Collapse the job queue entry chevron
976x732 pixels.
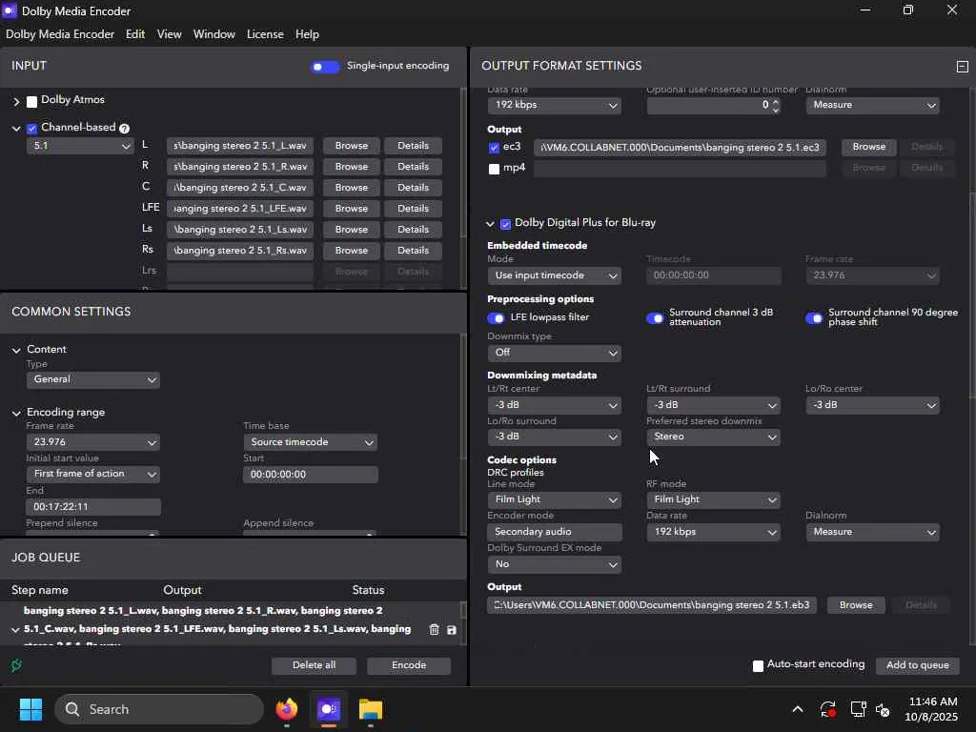tap(15, 630)
